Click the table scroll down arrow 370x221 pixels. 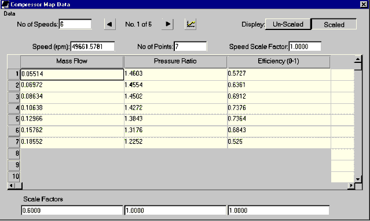358,179
